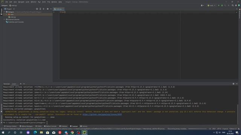Screen dimensions: 241x135
Task: Open Google Chrome from taskbar
Action: tap(72, 132)
